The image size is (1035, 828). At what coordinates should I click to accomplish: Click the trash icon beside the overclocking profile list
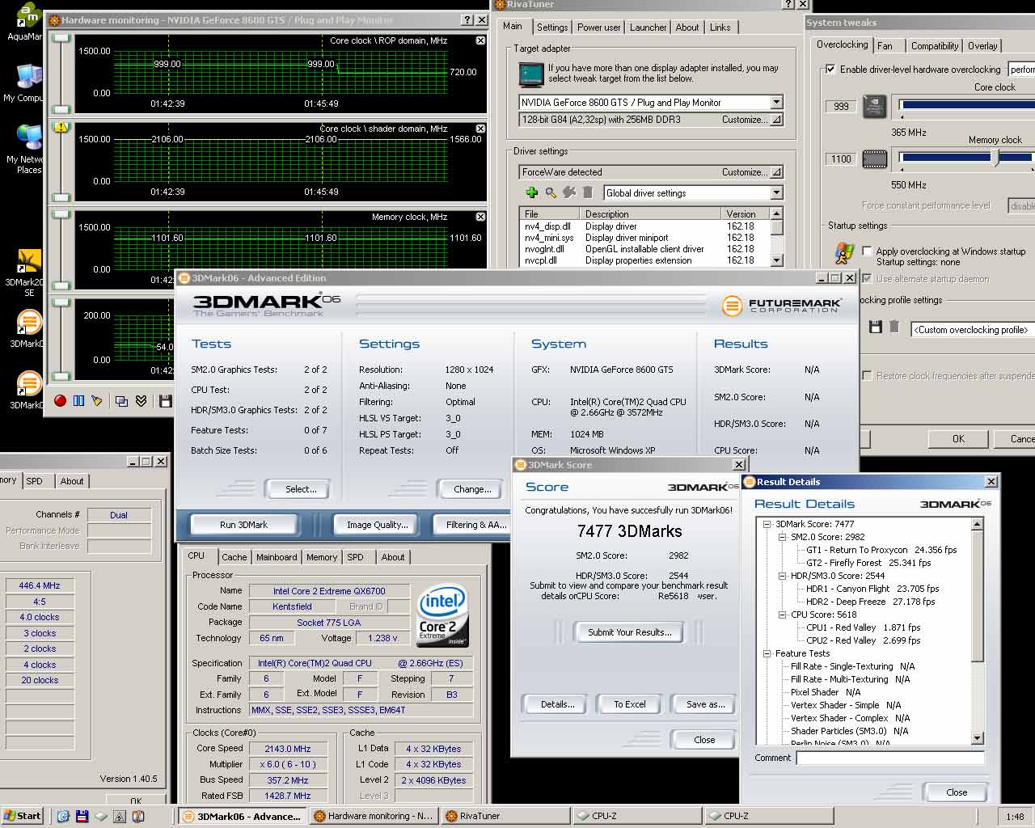point(894,327)
